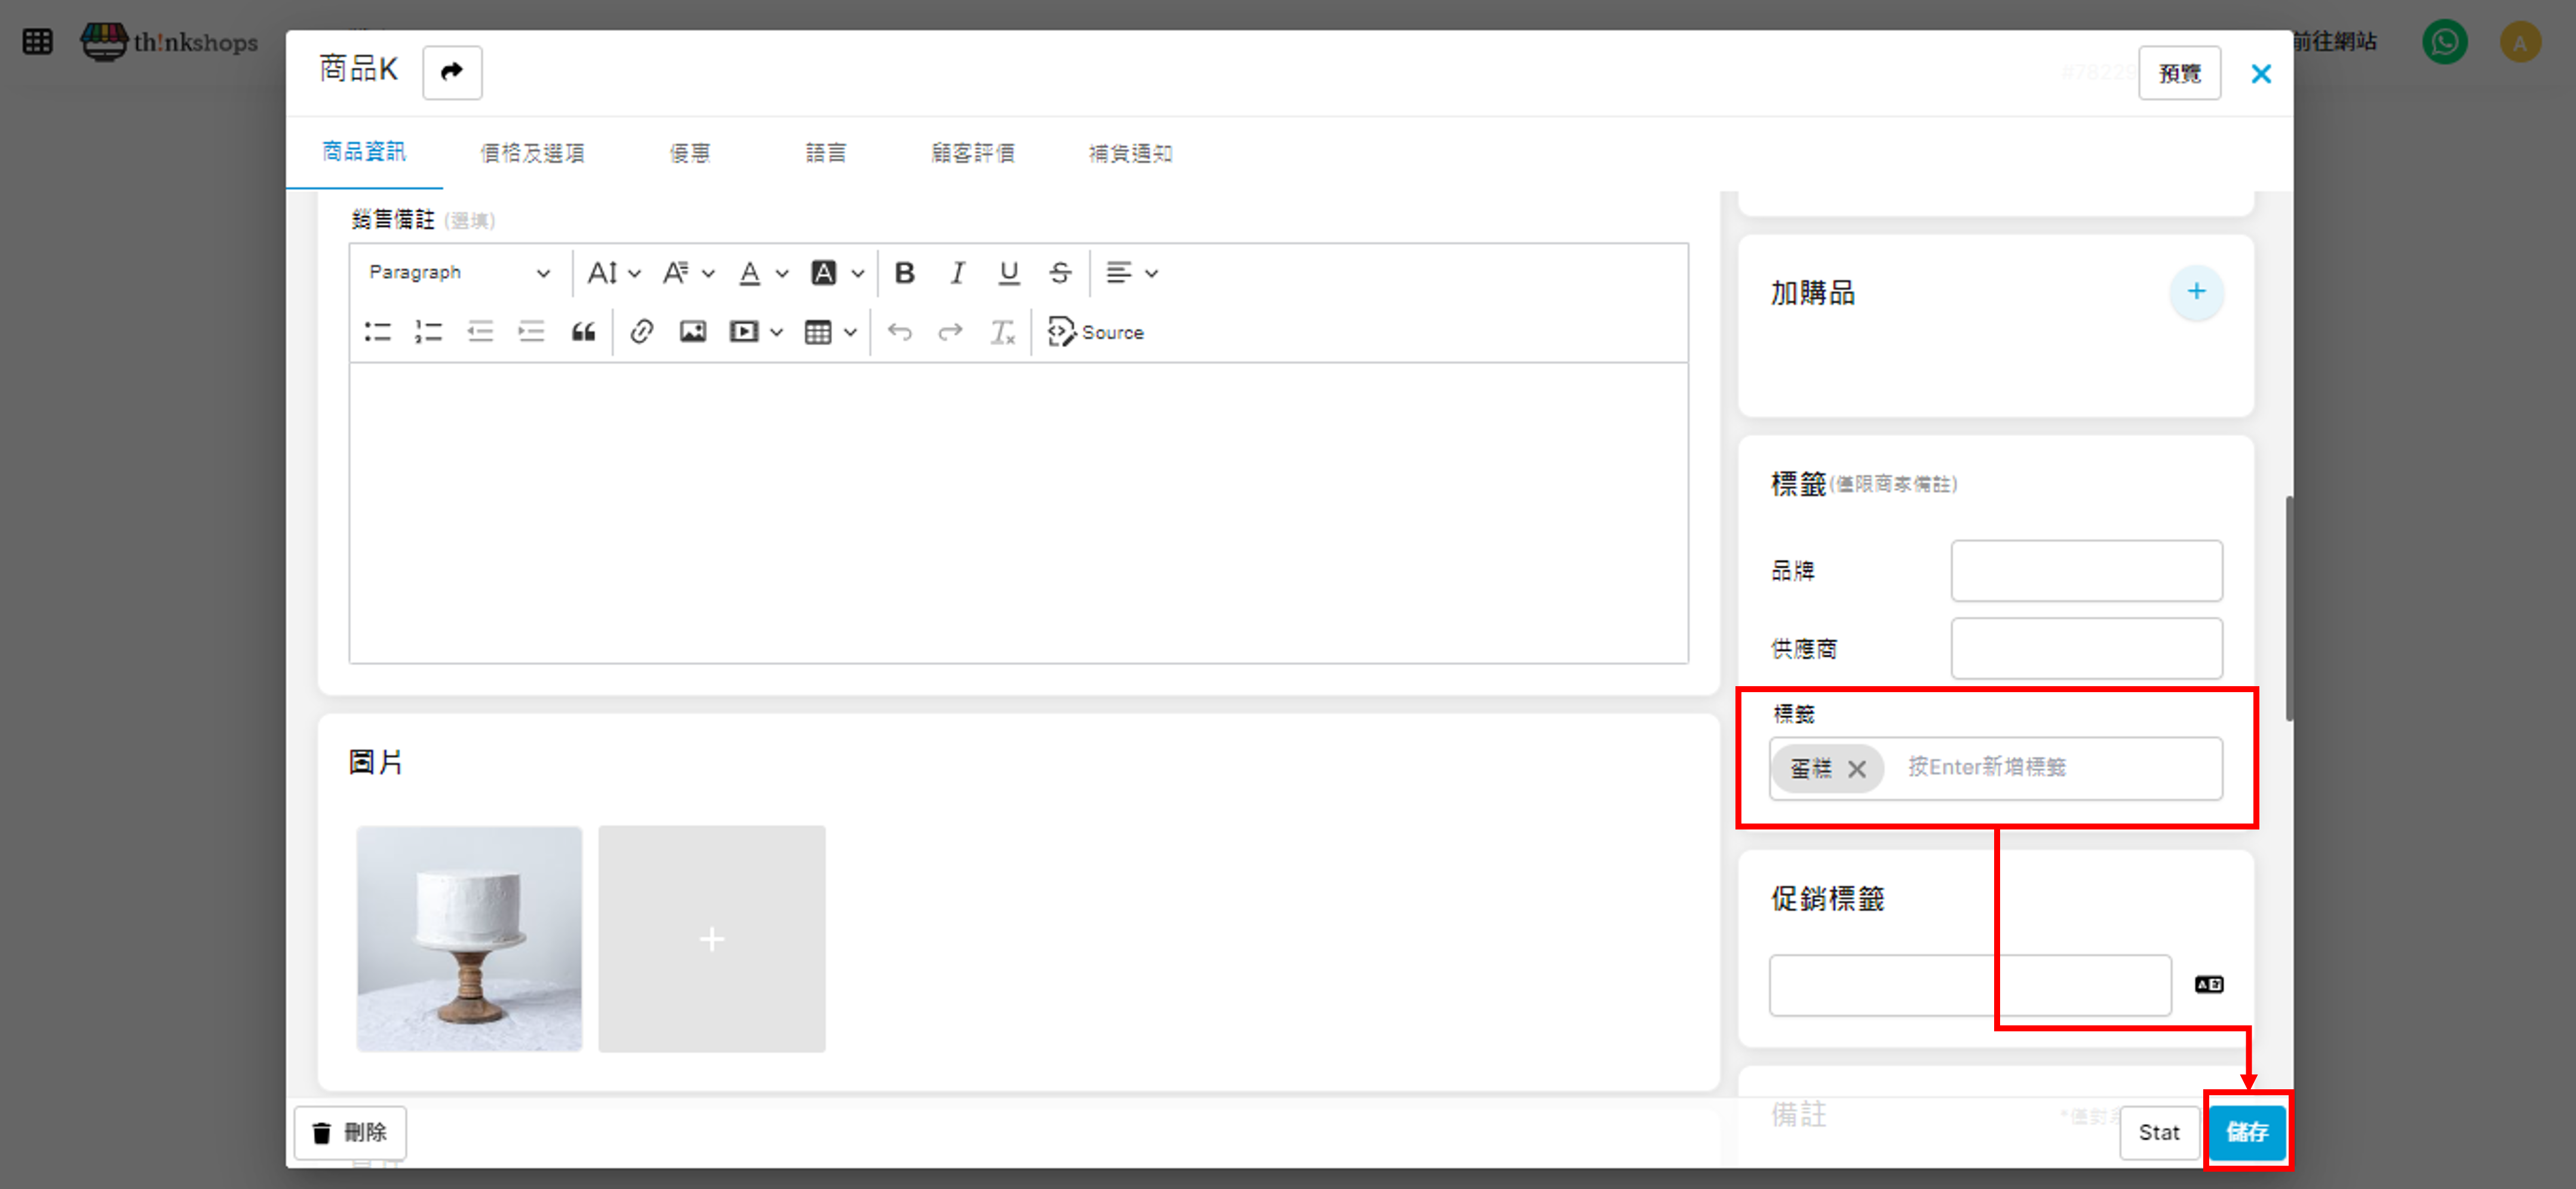Toggle bold formatting in editor toolbar
The image size is (2576, 1189).
point(904,273)
